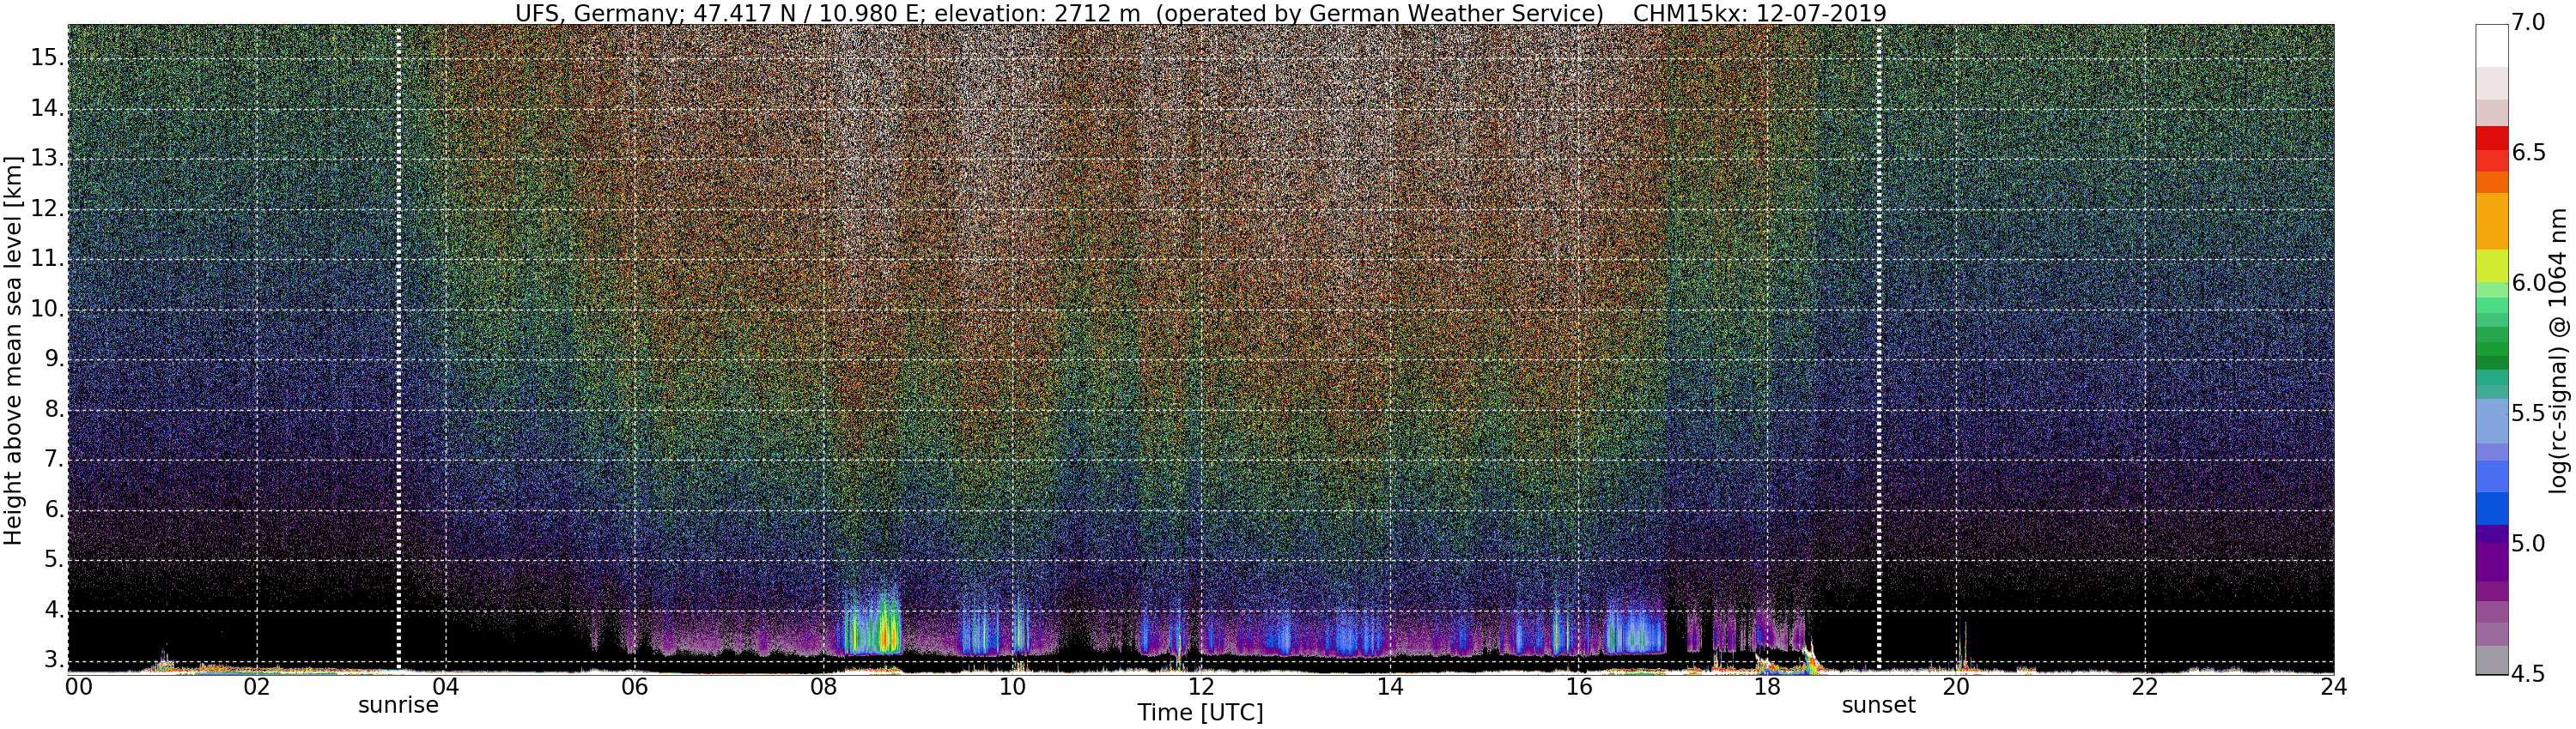Click the '00' time tick label
The image size is (2576, 729).
[79, 687]
